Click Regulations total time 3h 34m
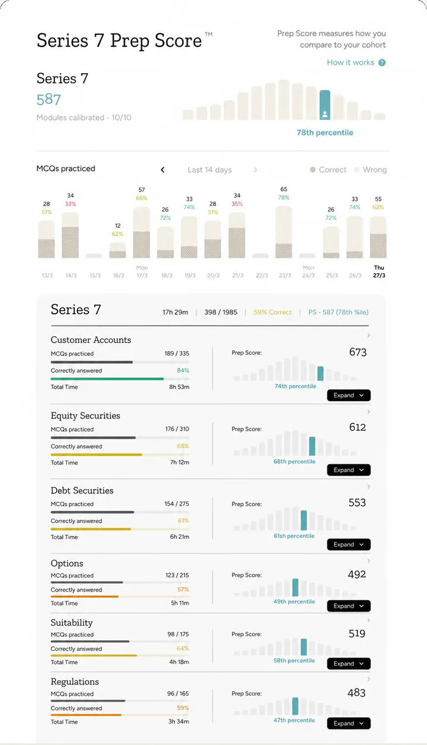Viewport: 427px width, 745px height. 180,722
